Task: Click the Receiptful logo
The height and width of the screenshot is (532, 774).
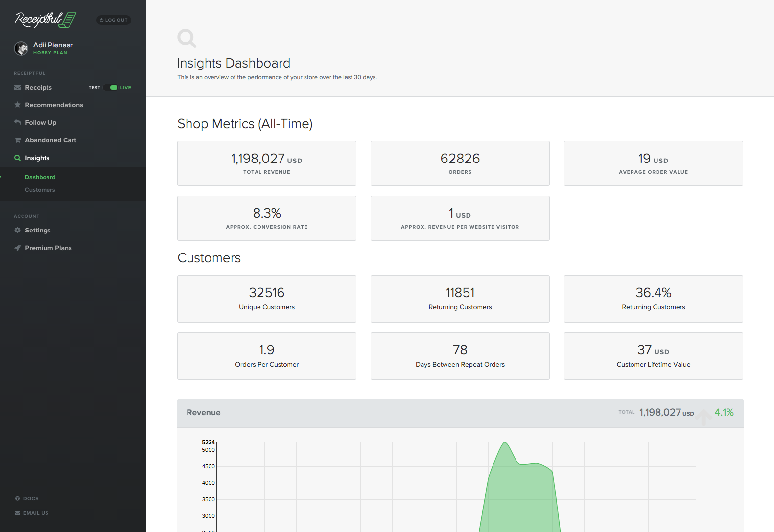Action: pos(46,20)
